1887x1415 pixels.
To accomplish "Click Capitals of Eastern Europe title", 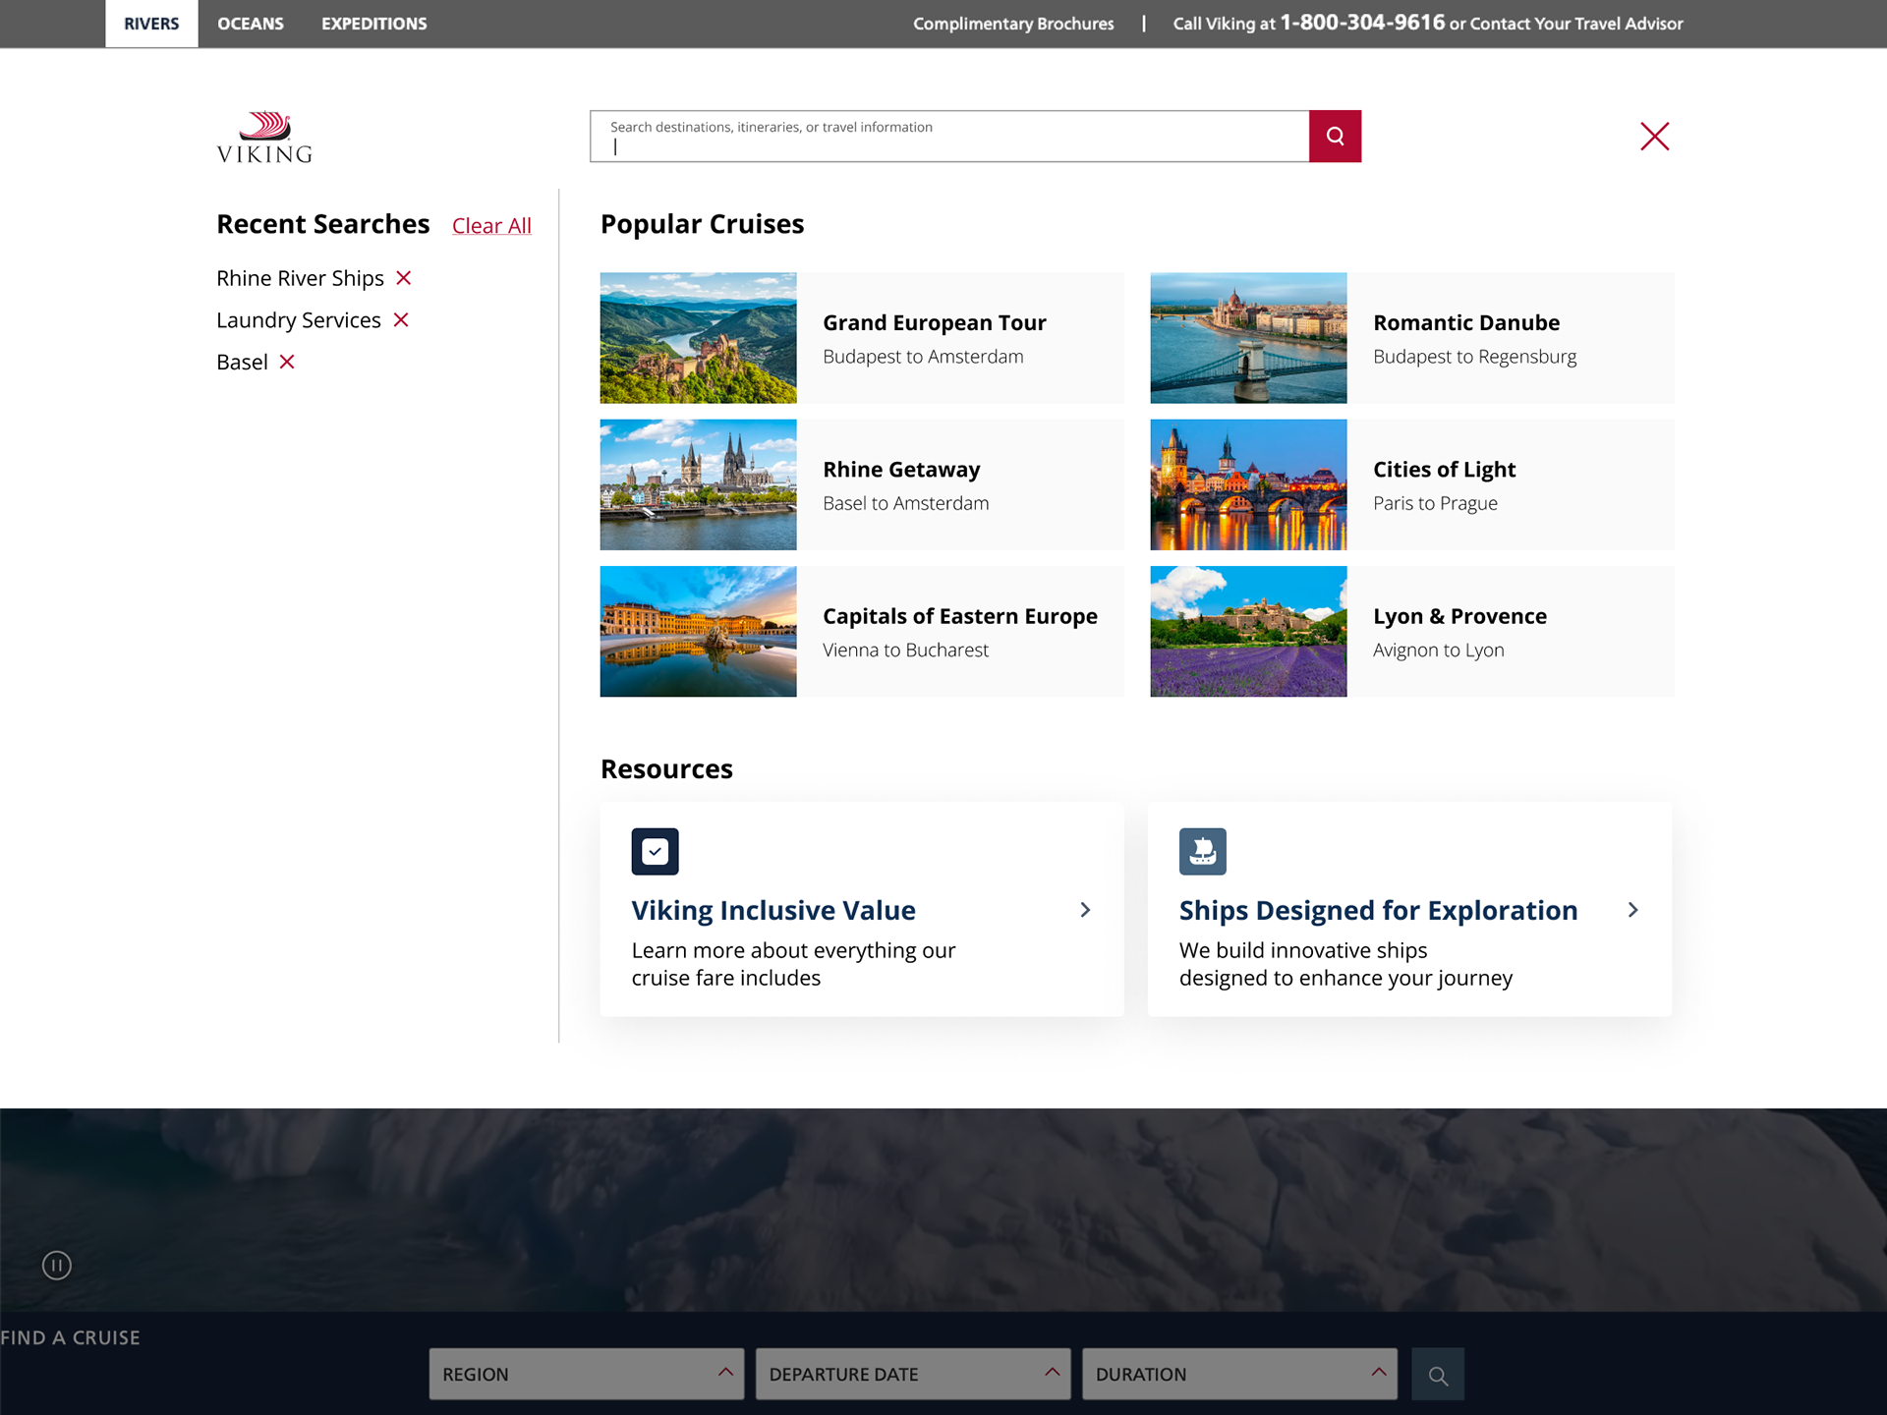I will coord(960,616).
